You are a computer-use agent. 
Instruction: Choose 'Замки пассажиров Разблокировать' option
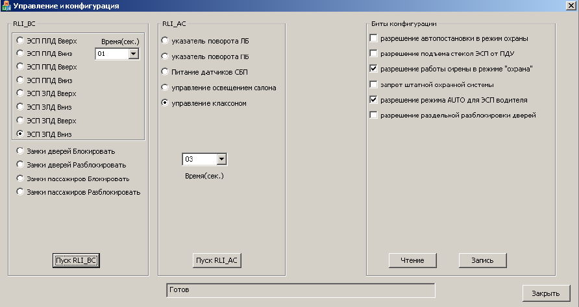(x=21, y=192)
